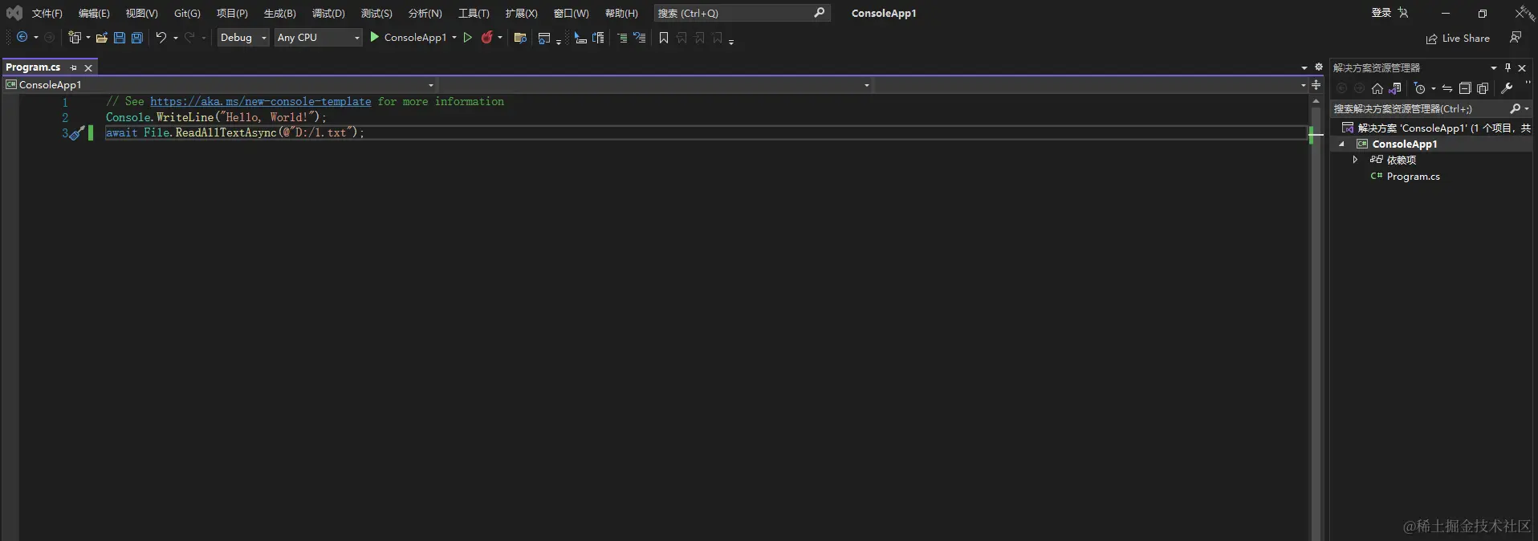Open the 工具(T) menu
Viewport: 1538px width, 541px height.
474,13
